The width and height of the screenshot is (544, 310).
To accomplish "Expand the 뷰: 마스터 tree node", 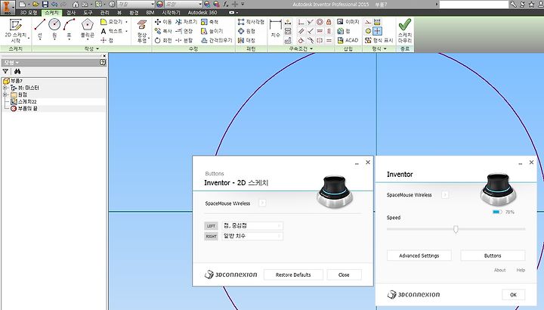I will coord(5,88).
